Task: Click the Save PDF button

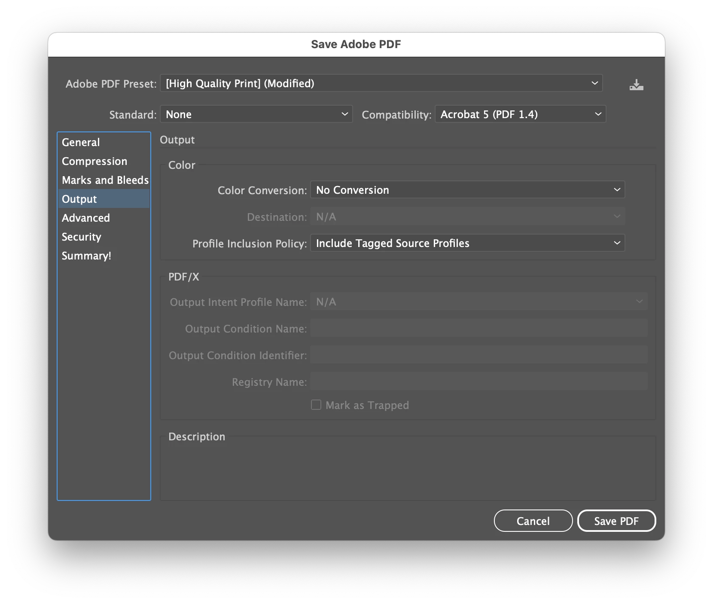Action: [x=616, y=521]
